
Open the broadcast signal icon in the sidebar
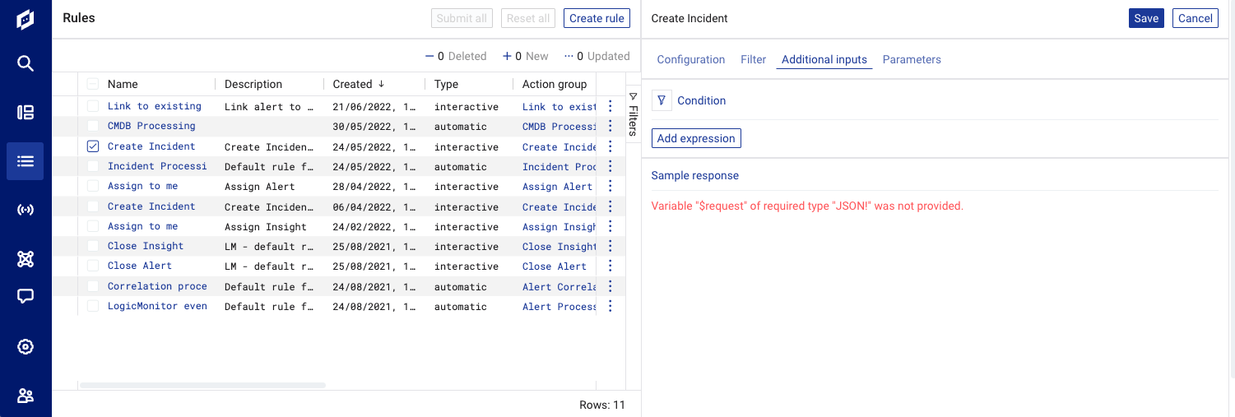pyautogui.click(x=26, y=210)
